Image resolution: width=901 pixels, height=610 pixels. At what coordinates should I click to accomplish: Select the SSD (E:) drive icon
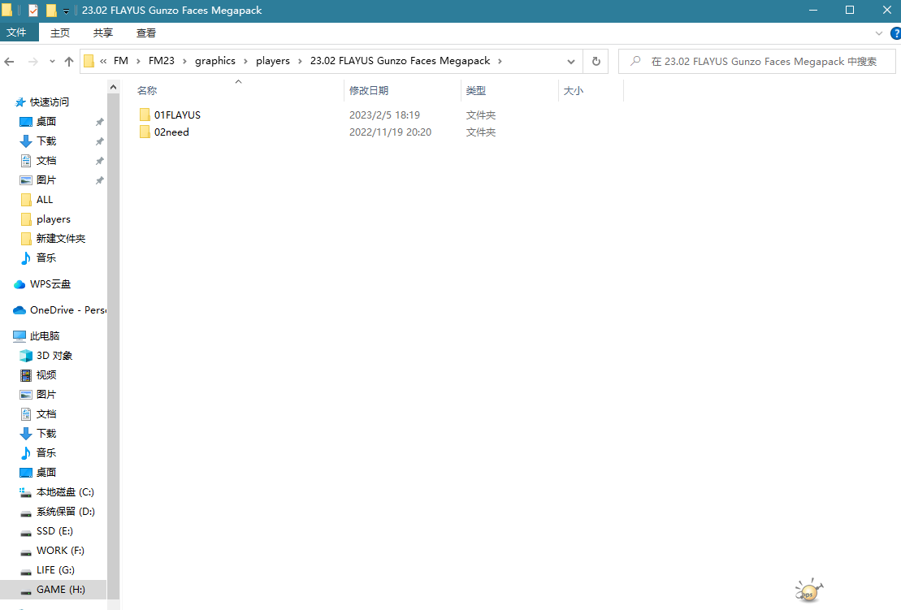pos(26,533)
